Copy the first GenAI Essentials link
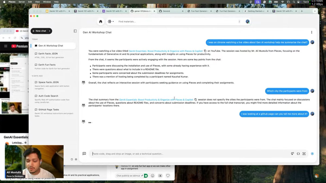The width and height of the screenshot is (326, 183). tap(205, 51)
